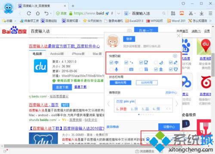215x154 pixels.
Task: Click the browser back arrow
Action: (x=20, y=14)
